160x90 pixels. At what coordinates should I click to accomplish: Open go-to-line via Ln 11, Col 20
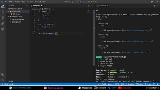point(102,84)
